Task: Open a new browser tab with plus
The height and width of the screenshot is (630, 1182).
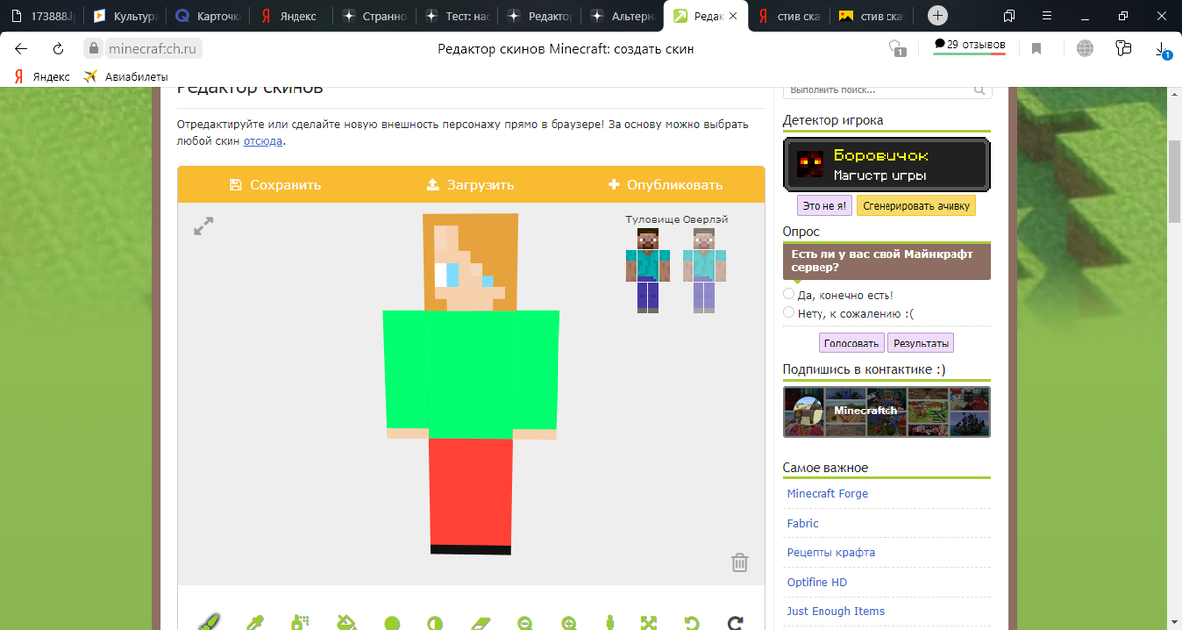Action: pyautogui.click(x=938, y=16)
